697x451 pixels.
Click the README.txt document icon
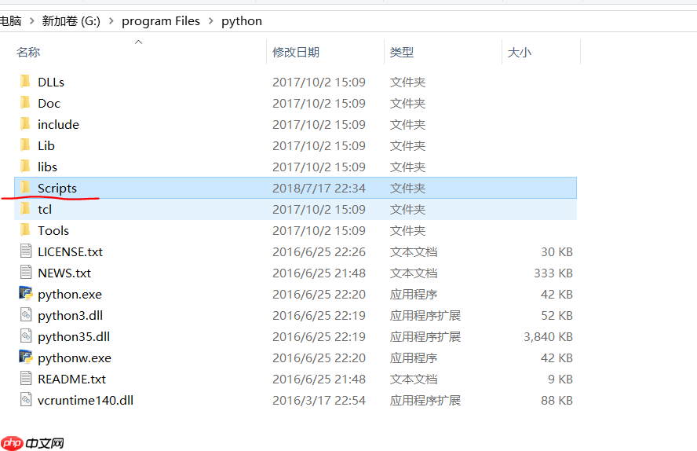pyautogui.click(x=26, y=379)
